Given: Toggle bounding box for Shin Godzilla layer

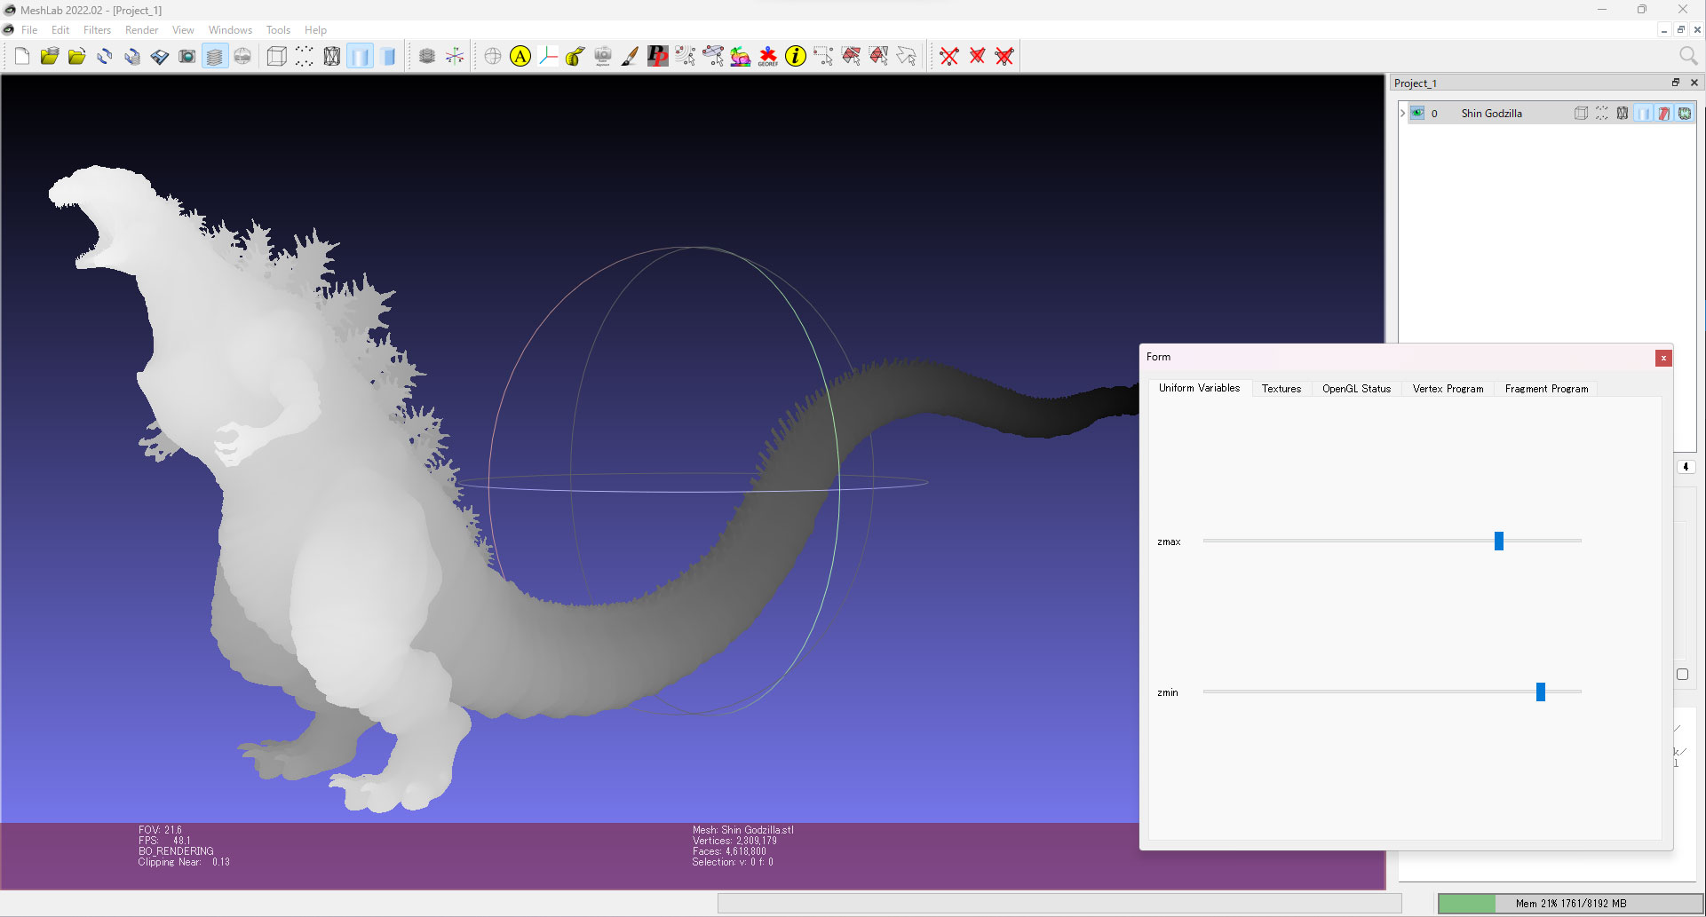Looking at the screenshot, I should pyautogui.click(x=1581, y=114).
